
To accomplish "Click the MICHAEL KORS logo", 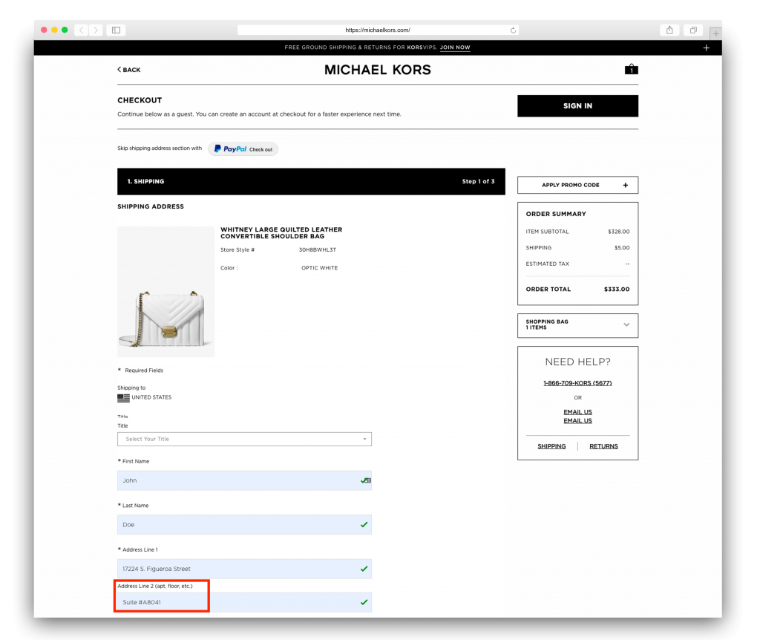I will click(x=378, y=70).
